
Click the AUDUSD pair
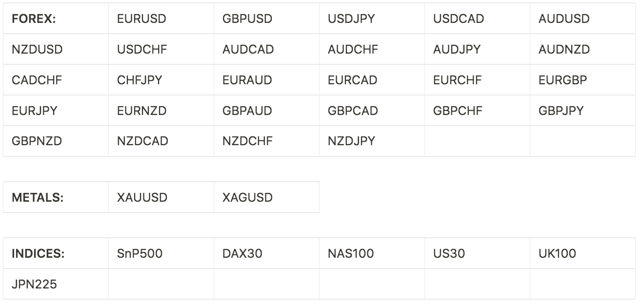pyautogui.click(x=582, y=19)
